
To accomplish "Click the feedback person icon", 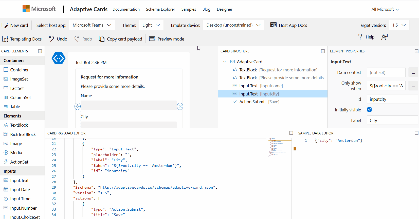I will tap(385, 37).
